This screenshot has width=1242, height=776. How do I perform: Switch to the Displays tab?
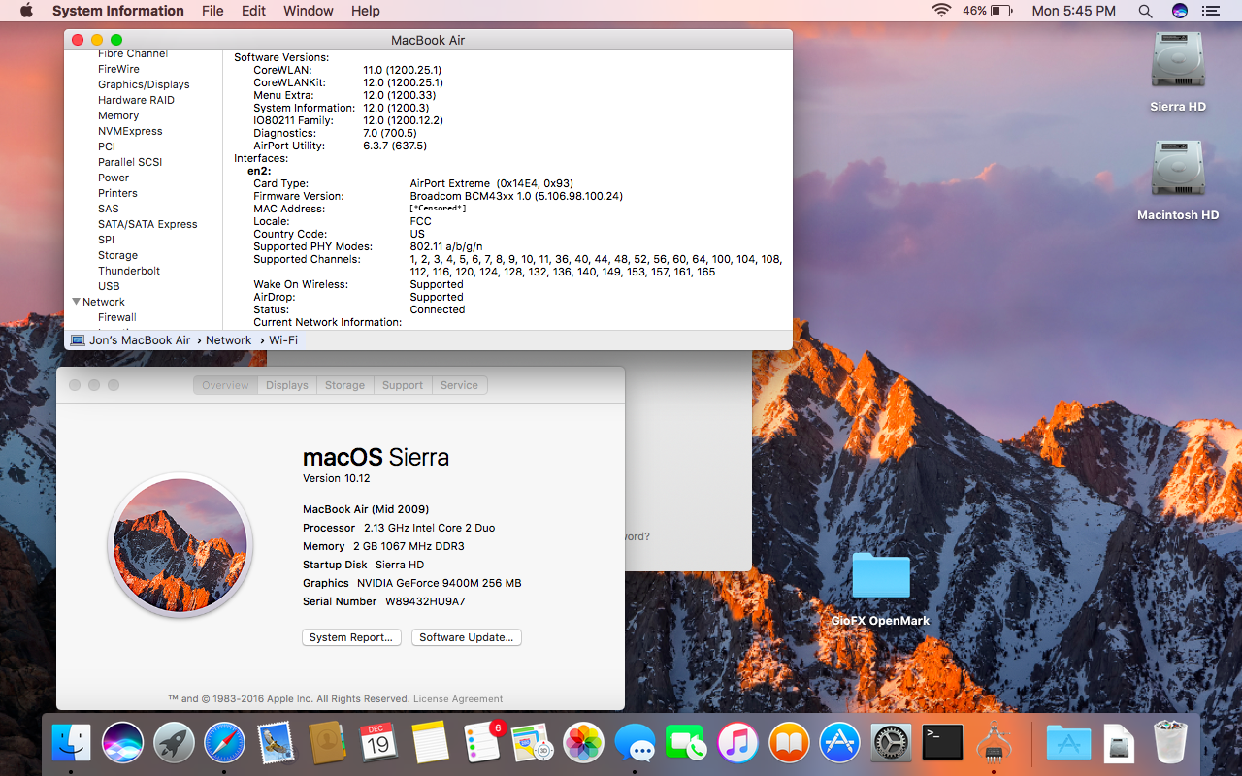(287, 385)
